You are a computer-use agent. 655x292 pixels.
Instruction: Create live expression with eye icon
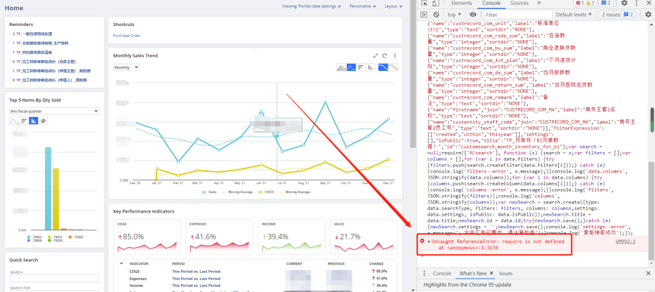tap(472, 15)
